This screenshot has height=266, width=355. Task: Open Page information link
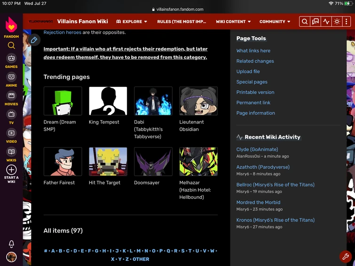[x=256, y=113]
